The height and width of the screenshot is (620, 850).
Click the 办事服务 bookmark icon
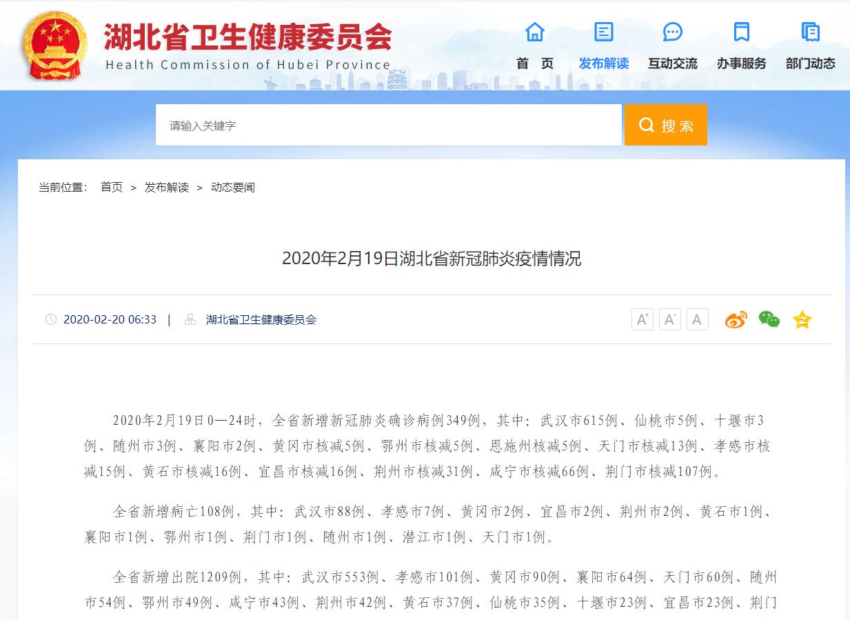742,32
